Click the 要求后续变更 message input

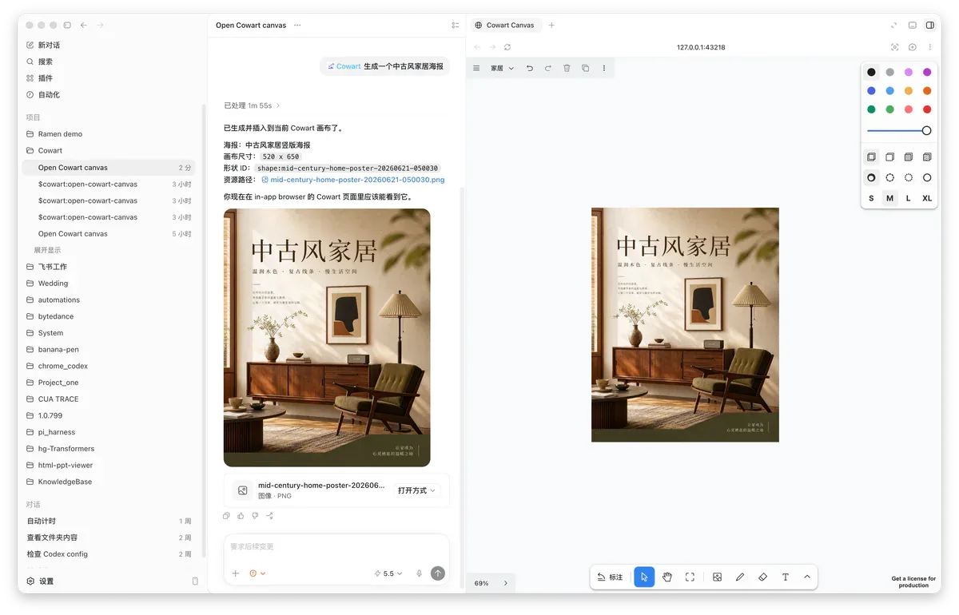[336, 546]
